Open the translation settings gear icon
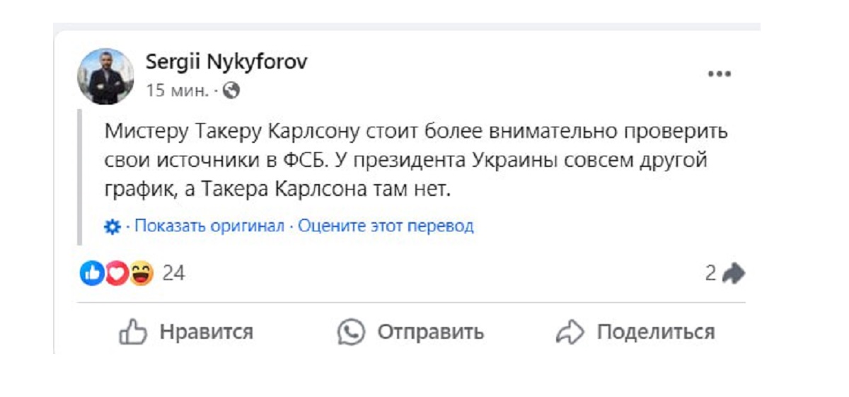The height and width of the screenshot is (397, 849). [112, 226]
